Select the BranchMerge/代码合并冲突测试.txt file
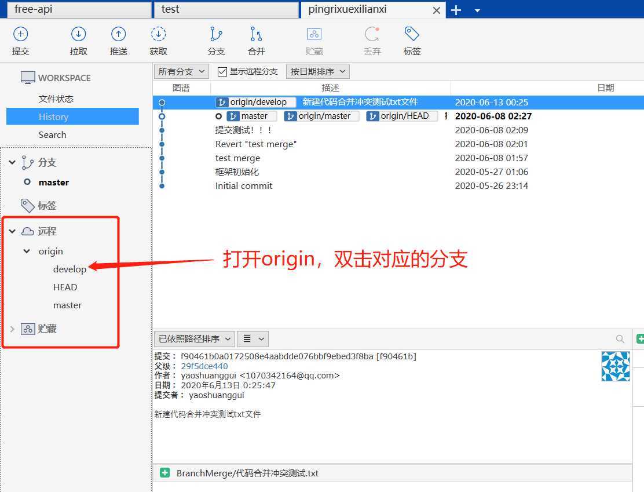Screen dimensions: 644x492 [247, 473]
